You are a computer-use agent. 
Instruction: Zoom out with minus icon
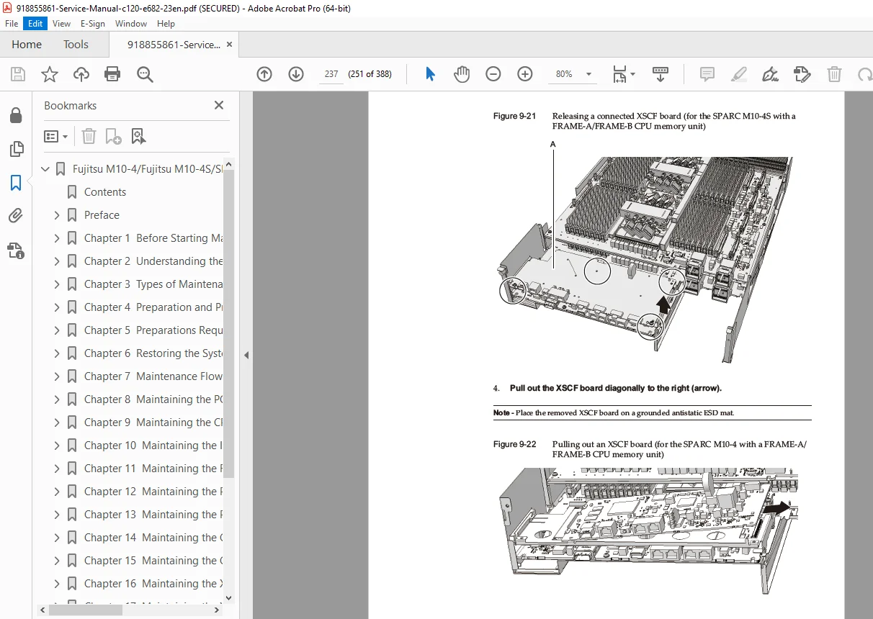(x=493, y=74)
